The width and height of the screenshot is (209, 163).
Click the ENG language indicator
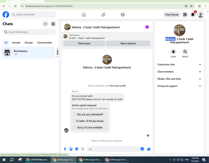(187, 160)
